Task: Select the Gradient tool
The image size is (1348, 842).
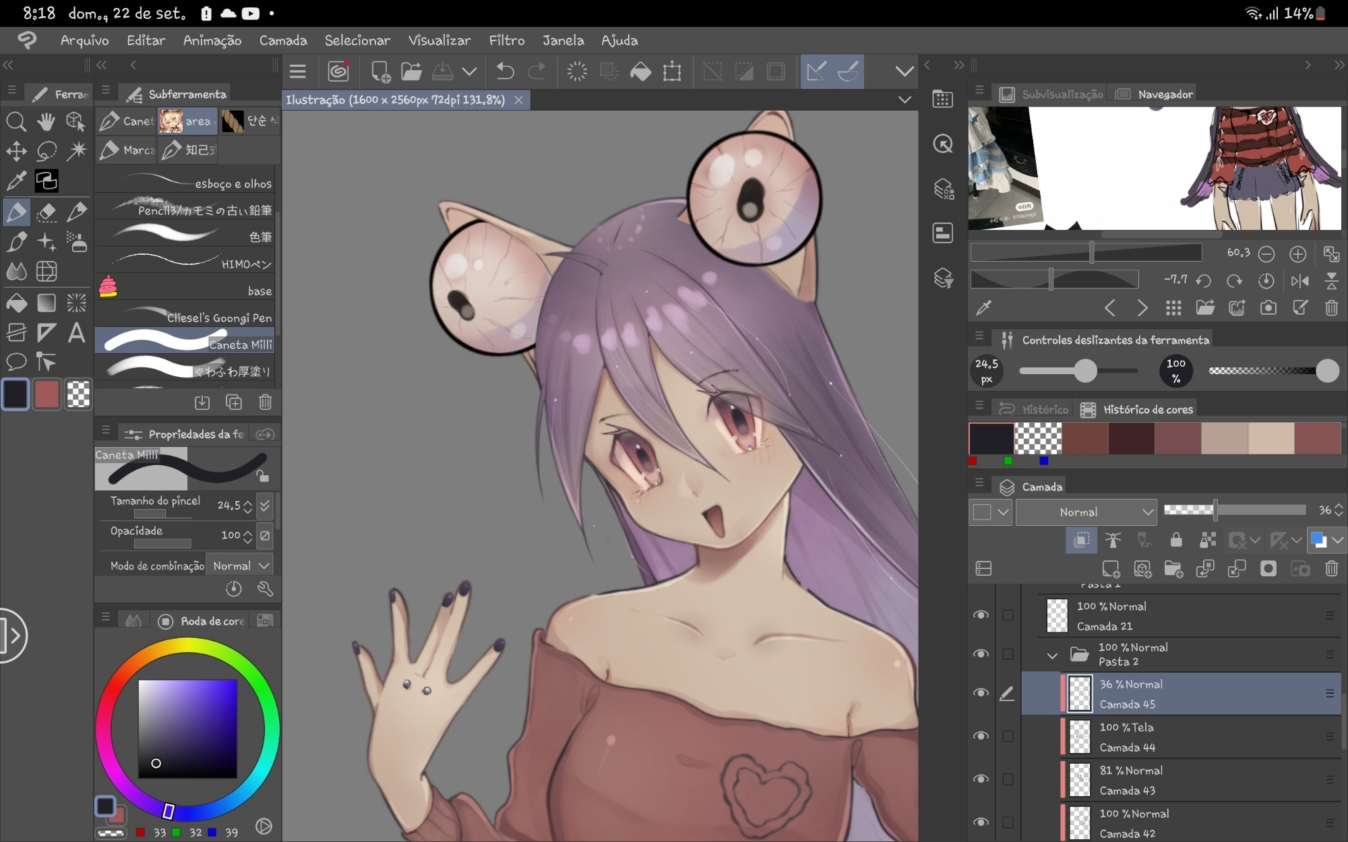Action: click(46, 303)
